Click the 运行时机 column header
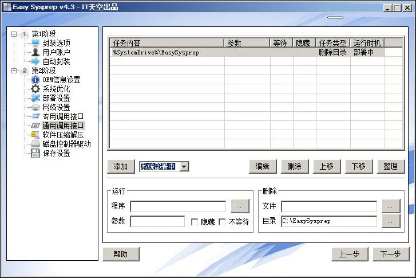The height and width of the screenshot is (278, 416). coord(367,43)
